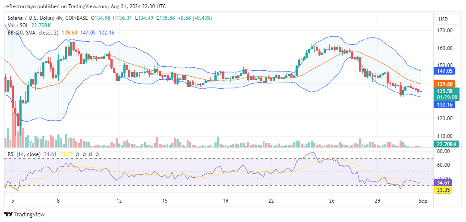Click the blue 147.05 price axis tag
This screenshot has height=222, width=466.
(x=444, y=71)
